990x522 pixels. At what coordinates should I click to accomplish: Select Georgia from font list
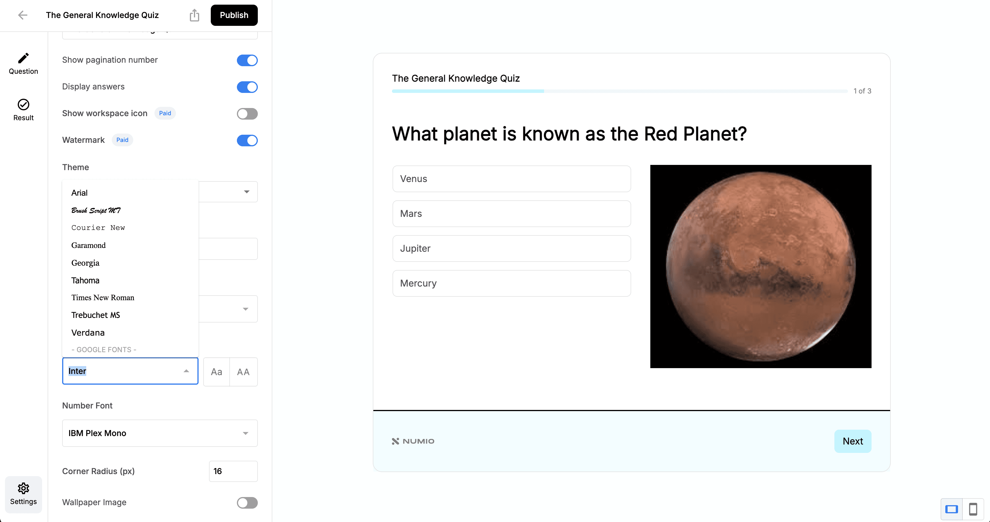[85, 263]
